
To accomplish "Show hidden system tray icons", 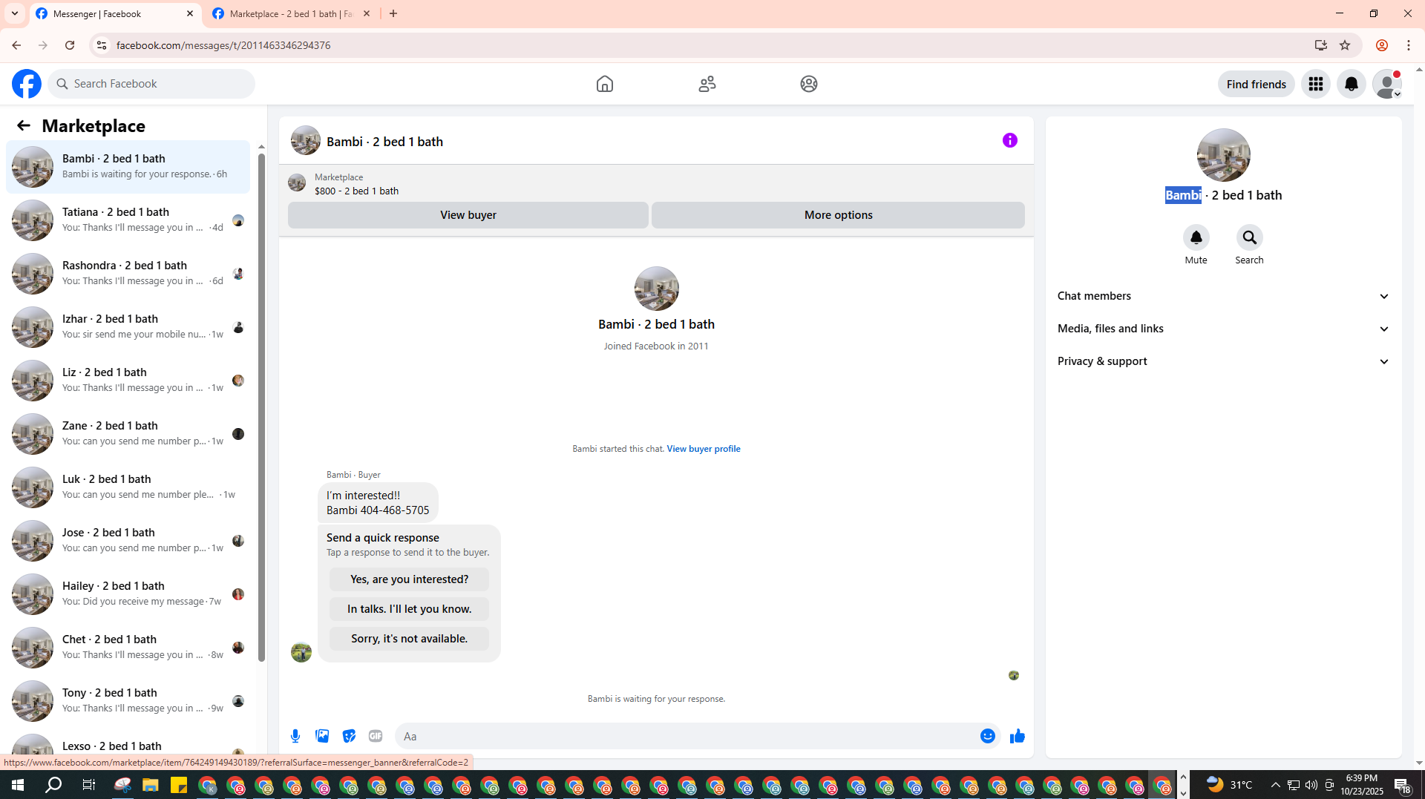I will (x=1275, y=785).
